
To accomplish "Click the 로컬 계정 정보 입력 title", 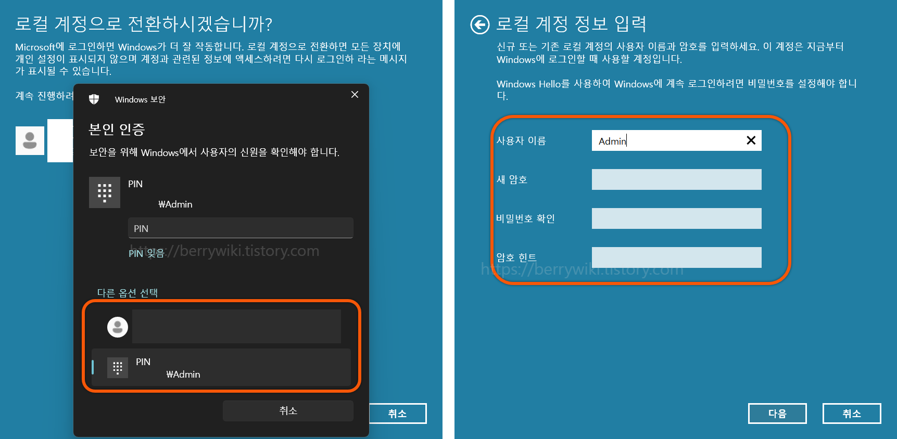I will click(x=571, y=23).
